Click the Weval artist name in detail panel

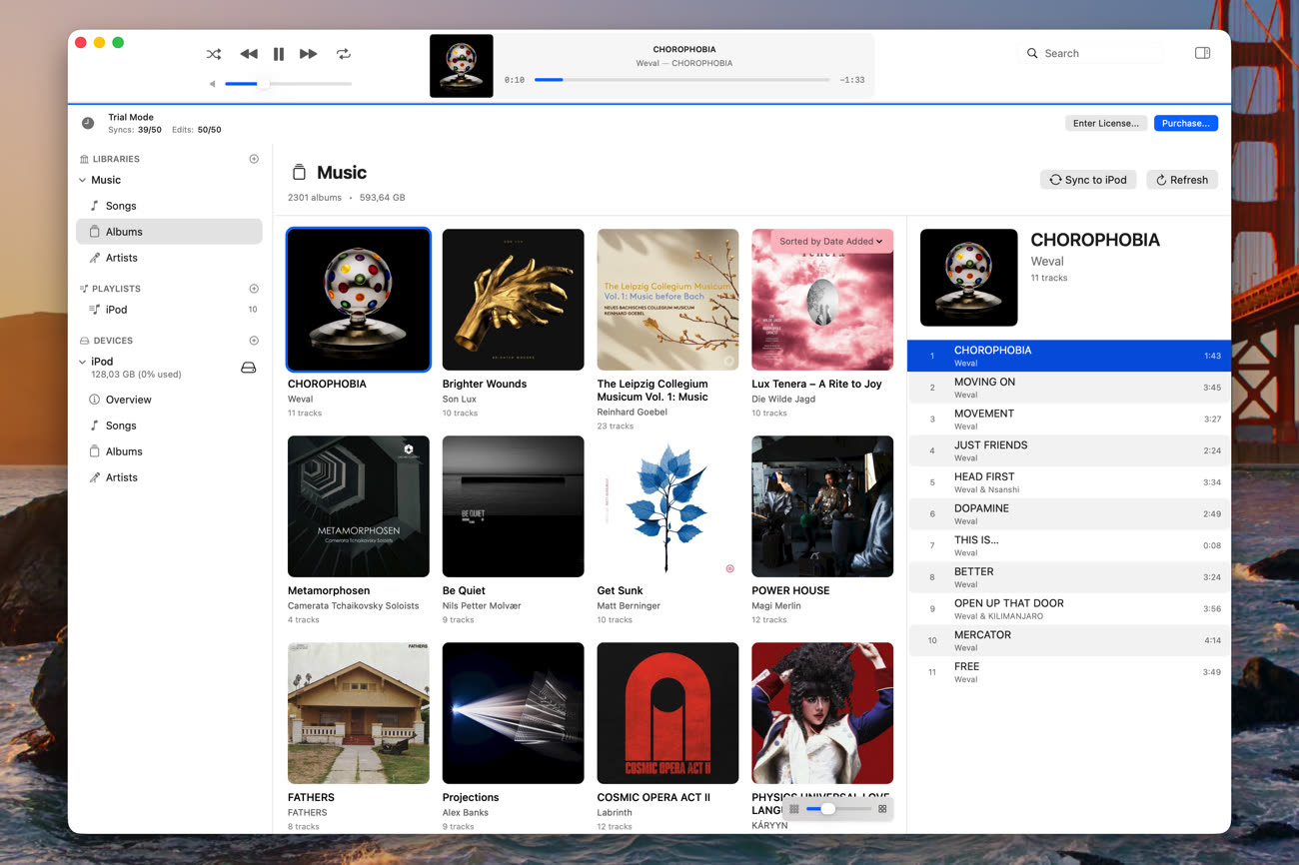[1047, 262]
